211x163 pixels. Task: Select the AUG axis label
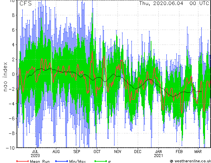coord(56,152)
